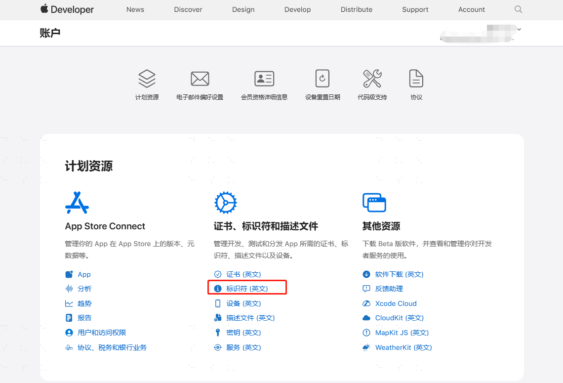Image resolution: width=563 pixels, height=383 pixels.
Task: Click the 设备重置日期 icon
Action: 322,79
